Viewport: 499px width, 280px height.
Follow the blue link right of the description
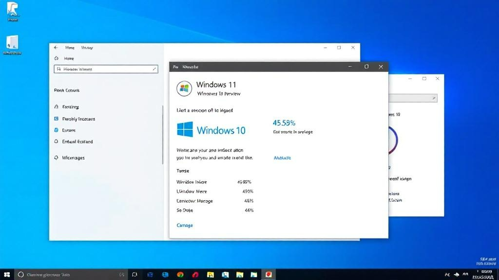click(x=282, y=158)
